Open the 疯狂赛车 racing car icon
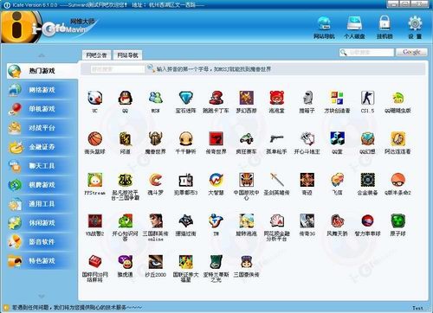Image resolution: width=433 pixels, height=313 pixels. coord(246,139)
